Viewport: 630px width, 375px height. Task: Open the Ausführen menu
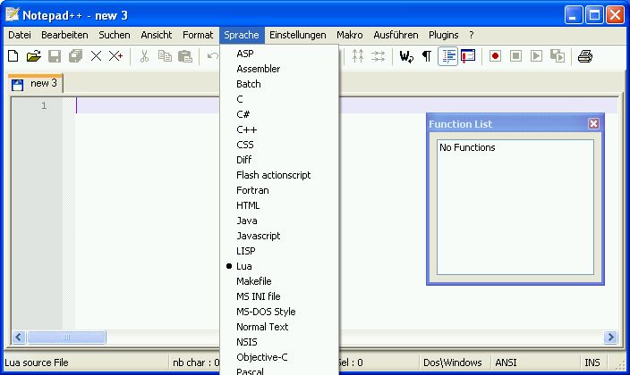point(396,35)
